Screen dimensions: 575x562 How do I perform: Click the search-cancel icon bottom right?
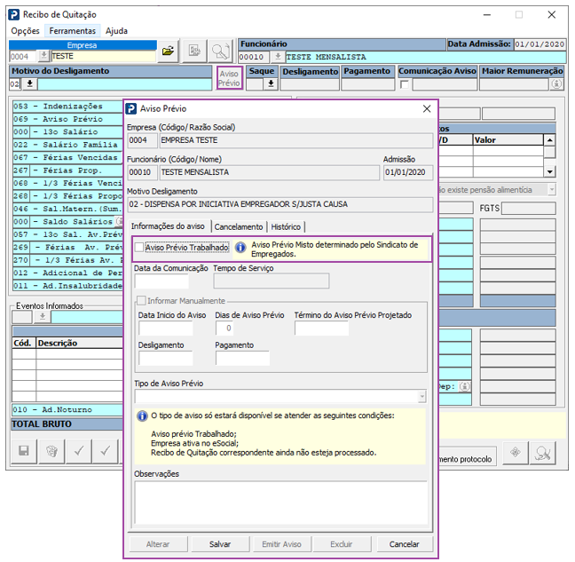coord(543,453)
